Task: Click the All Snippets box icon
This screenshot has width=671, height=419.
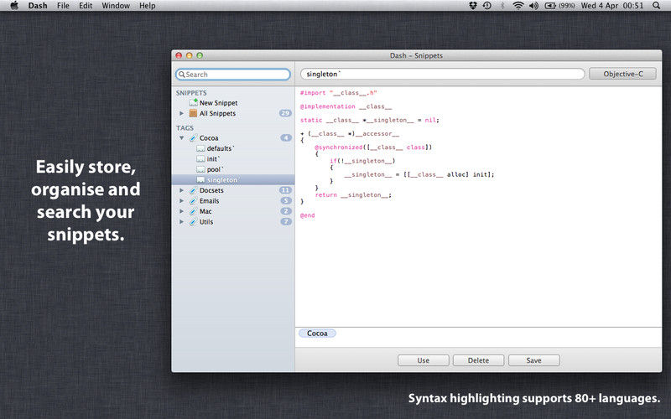Action: [x=194, y=113]
